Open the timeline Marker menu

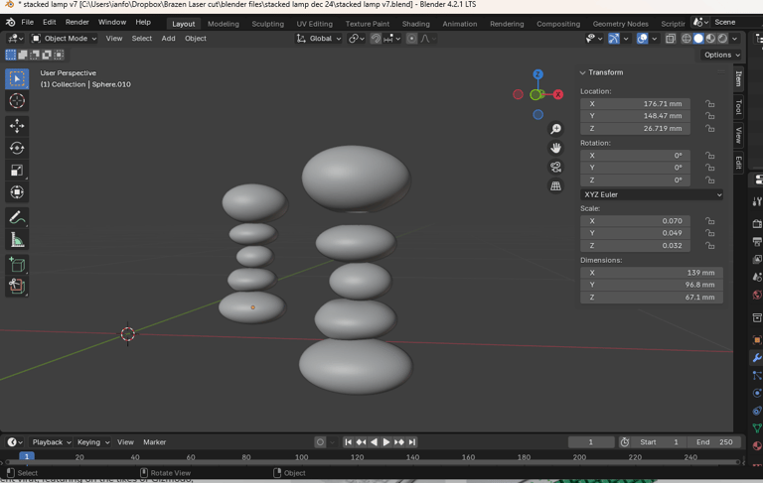[154, 442]
